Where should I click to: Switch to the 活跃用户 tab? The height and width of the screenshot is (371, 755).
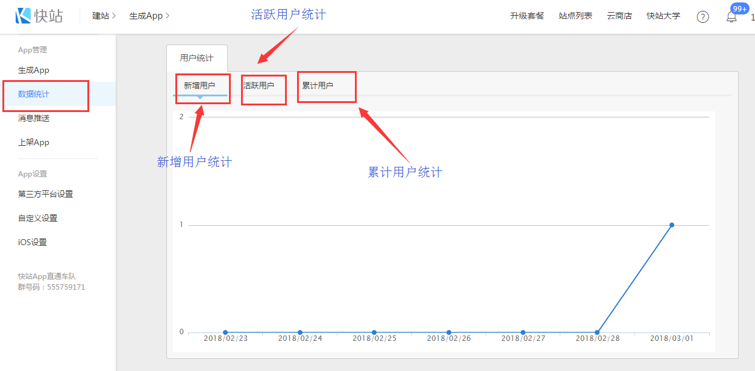(x=258, y=86)
